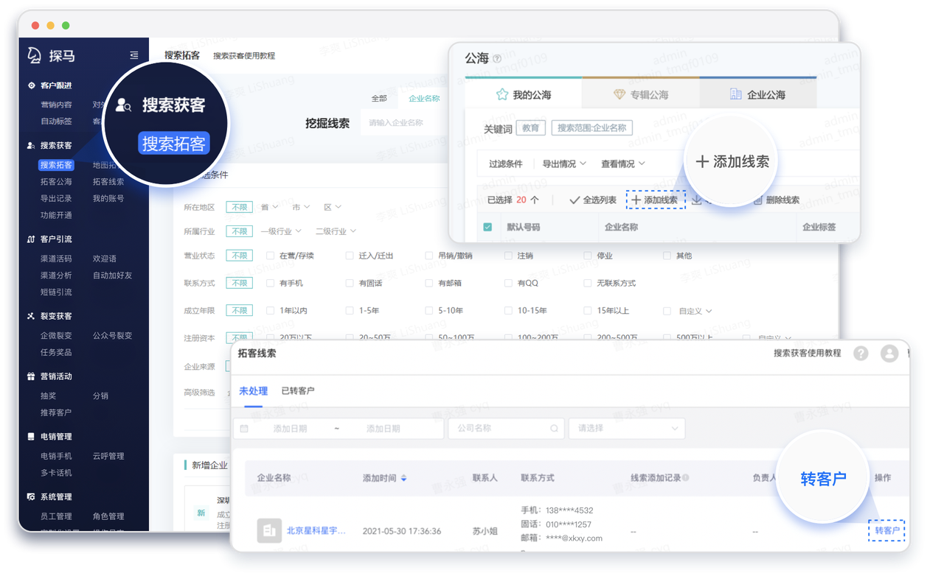Select the 未处理 tab
This screenshot has height=576, width=944.
coord(253,391)
